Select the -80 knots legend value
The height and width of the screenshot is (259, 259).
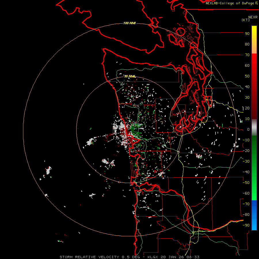pos(246,215)
